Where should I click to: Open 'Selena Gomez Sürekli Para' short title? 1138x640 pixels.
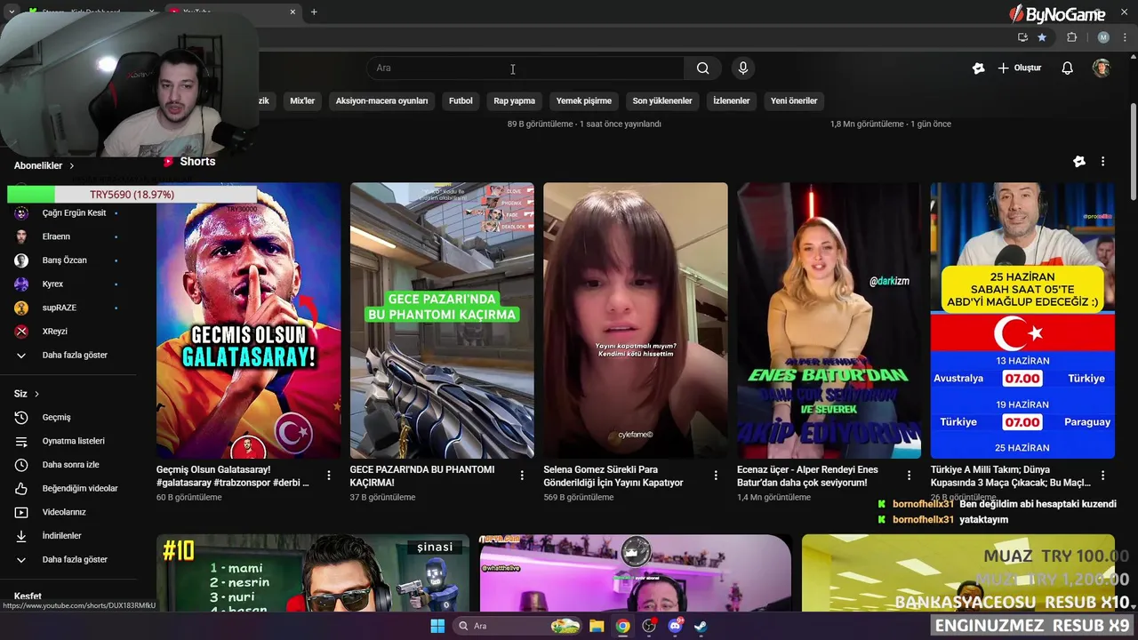[613, 476]
